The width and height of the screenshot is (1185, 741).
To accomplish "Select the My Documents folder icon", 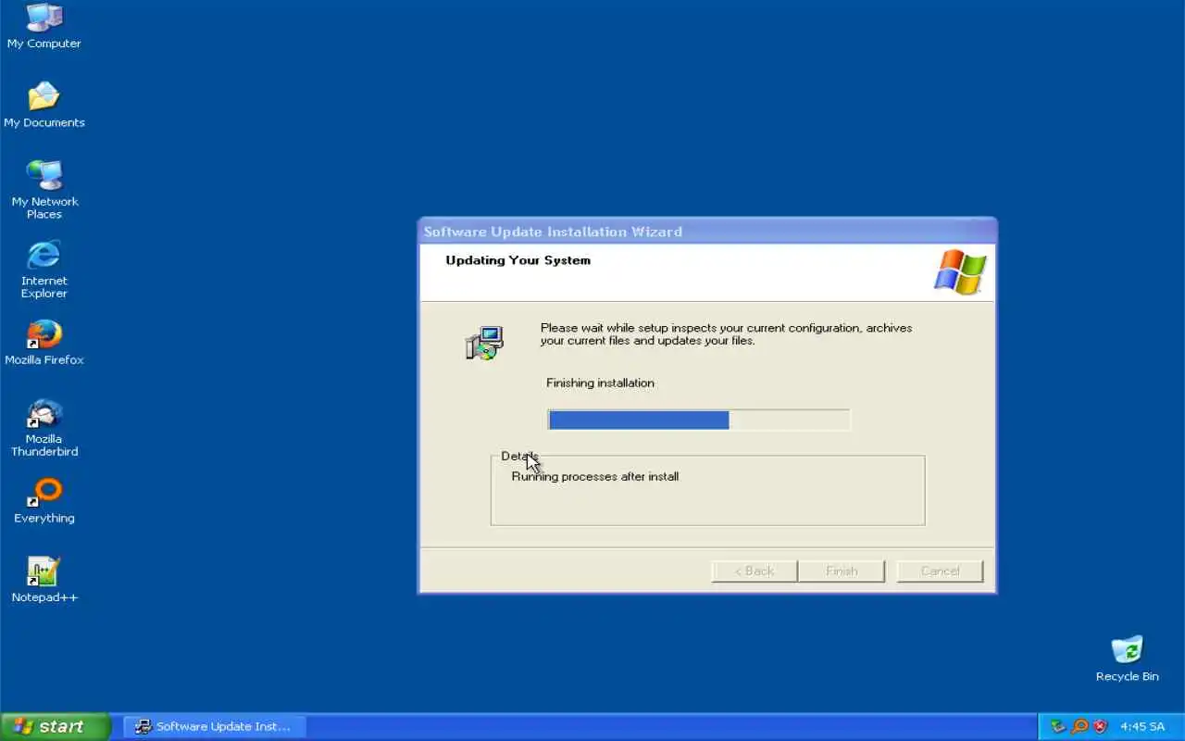I will [44, 105].
